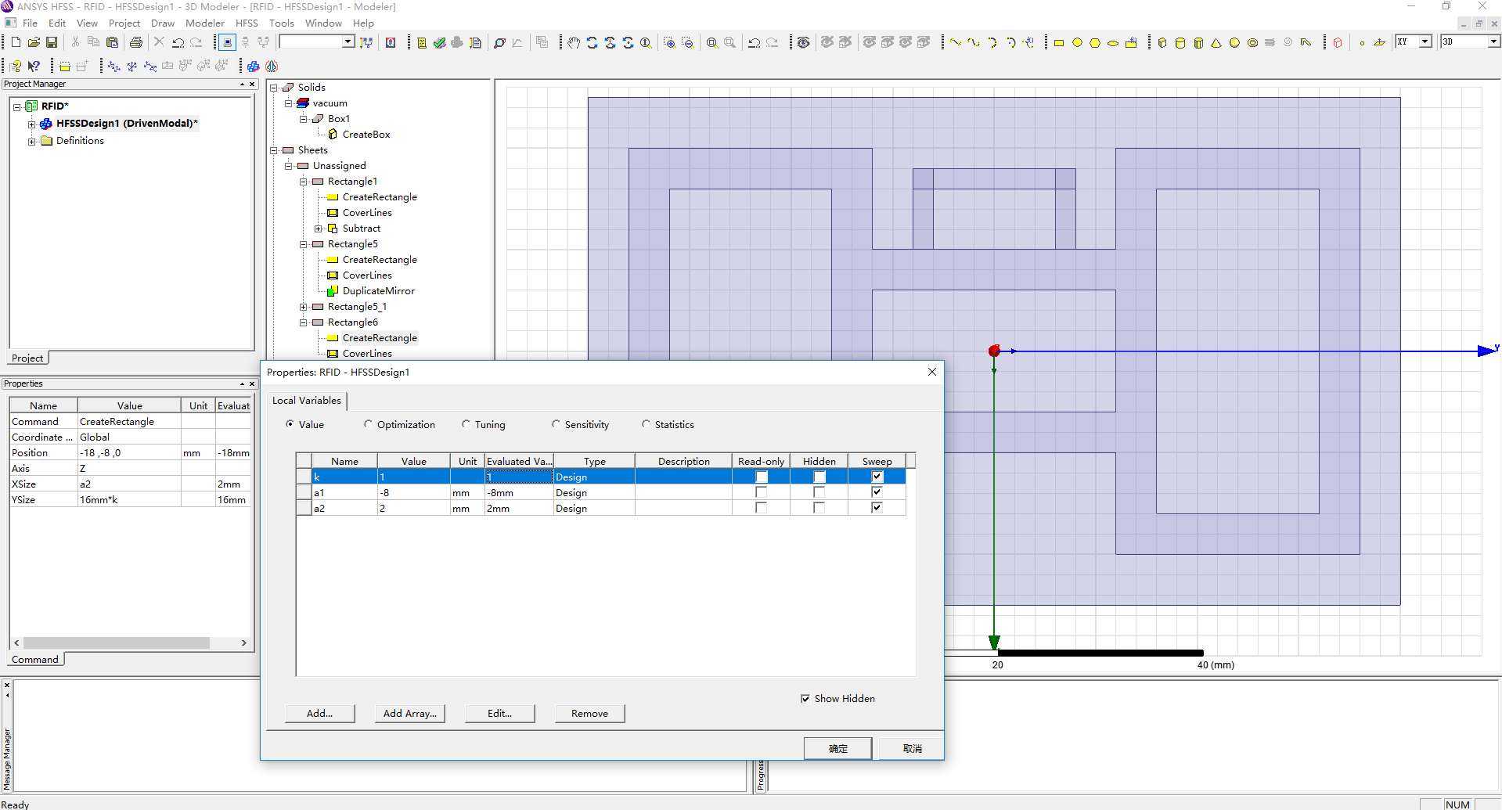
Task: Select the Draw Torus tool
Action: (x=1252, y=42)
